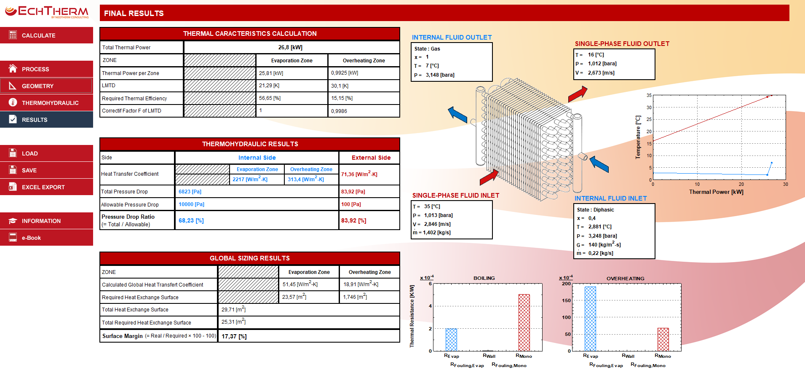Click heat transfer coefficient 313,4 [W/m²-K]
The image size is (805, 370).
pos(306,179)
